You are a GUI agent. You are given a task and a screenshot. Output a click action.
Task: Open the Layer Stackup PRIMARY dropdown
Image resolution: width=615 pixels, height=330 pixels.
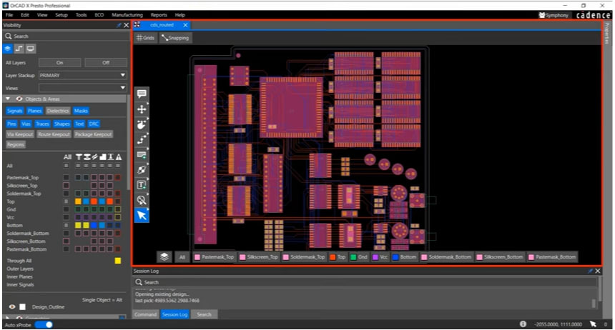pyautogui.click(x=83, y=75)
